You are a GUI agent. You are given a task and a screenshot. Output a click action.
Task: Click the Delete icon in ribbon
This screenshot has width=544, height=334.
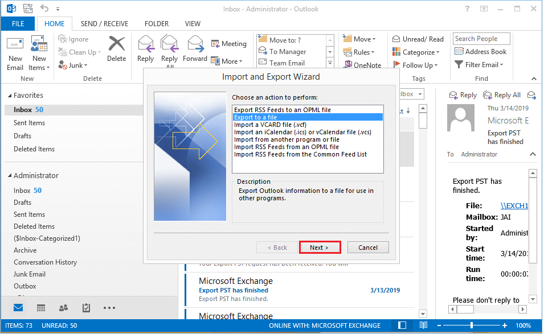tap(116, 48)
